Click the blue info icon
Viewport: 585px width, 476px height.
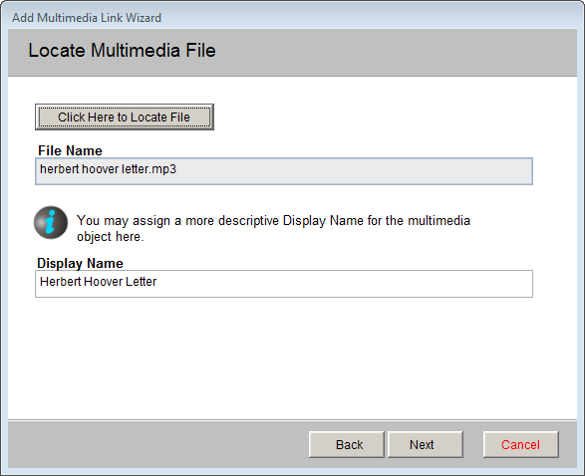[x=51, y=222]
